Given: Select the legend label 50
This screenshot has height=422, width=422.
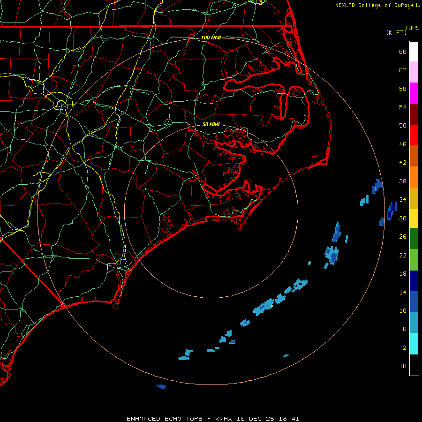Looking at the screenshot, I should coord(403,126).
